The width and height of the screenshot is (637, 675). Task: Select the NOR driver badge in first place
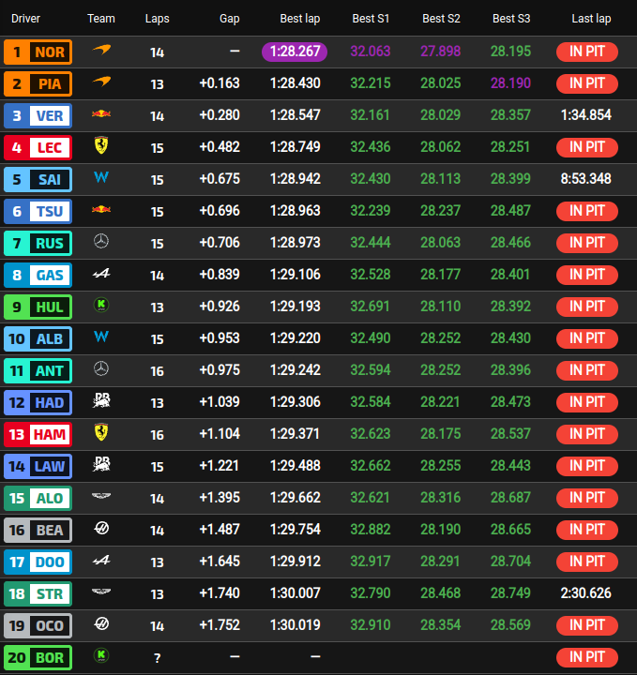[38, 52]
